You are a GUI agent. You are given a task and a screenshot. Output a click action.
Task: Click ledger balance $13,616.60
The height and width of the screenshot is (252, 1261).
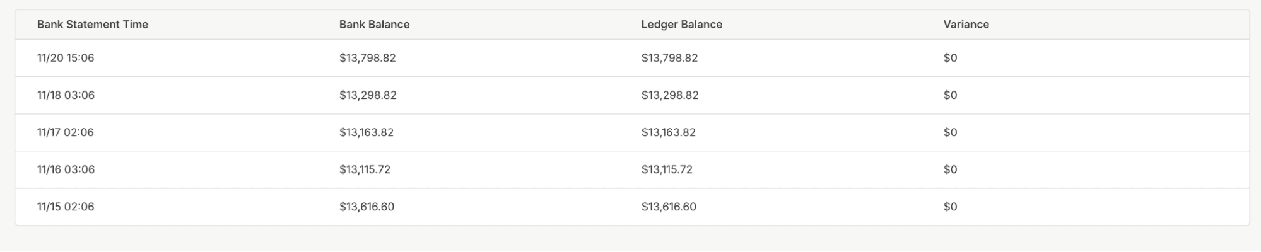pyautogui.click(x=669, y=207)
